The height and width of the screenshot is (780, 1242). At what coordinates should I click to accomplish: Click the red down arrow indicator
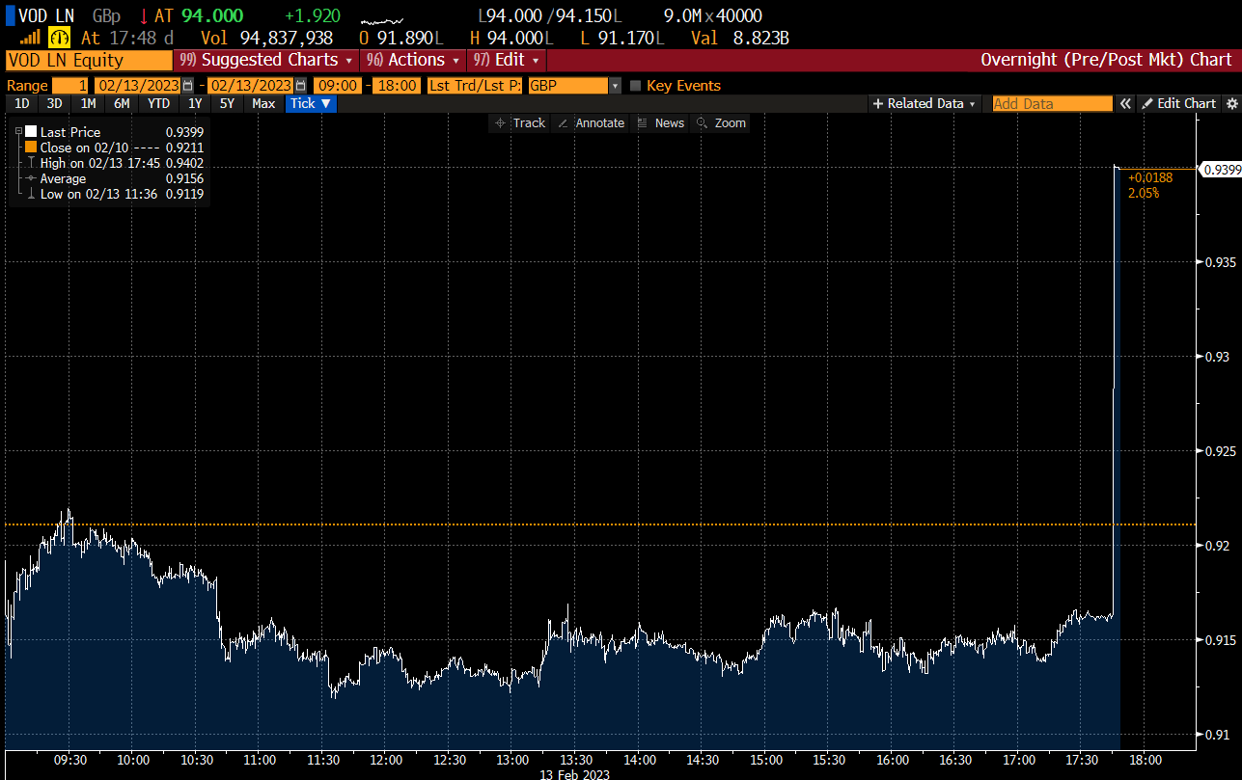pos(144,16)
